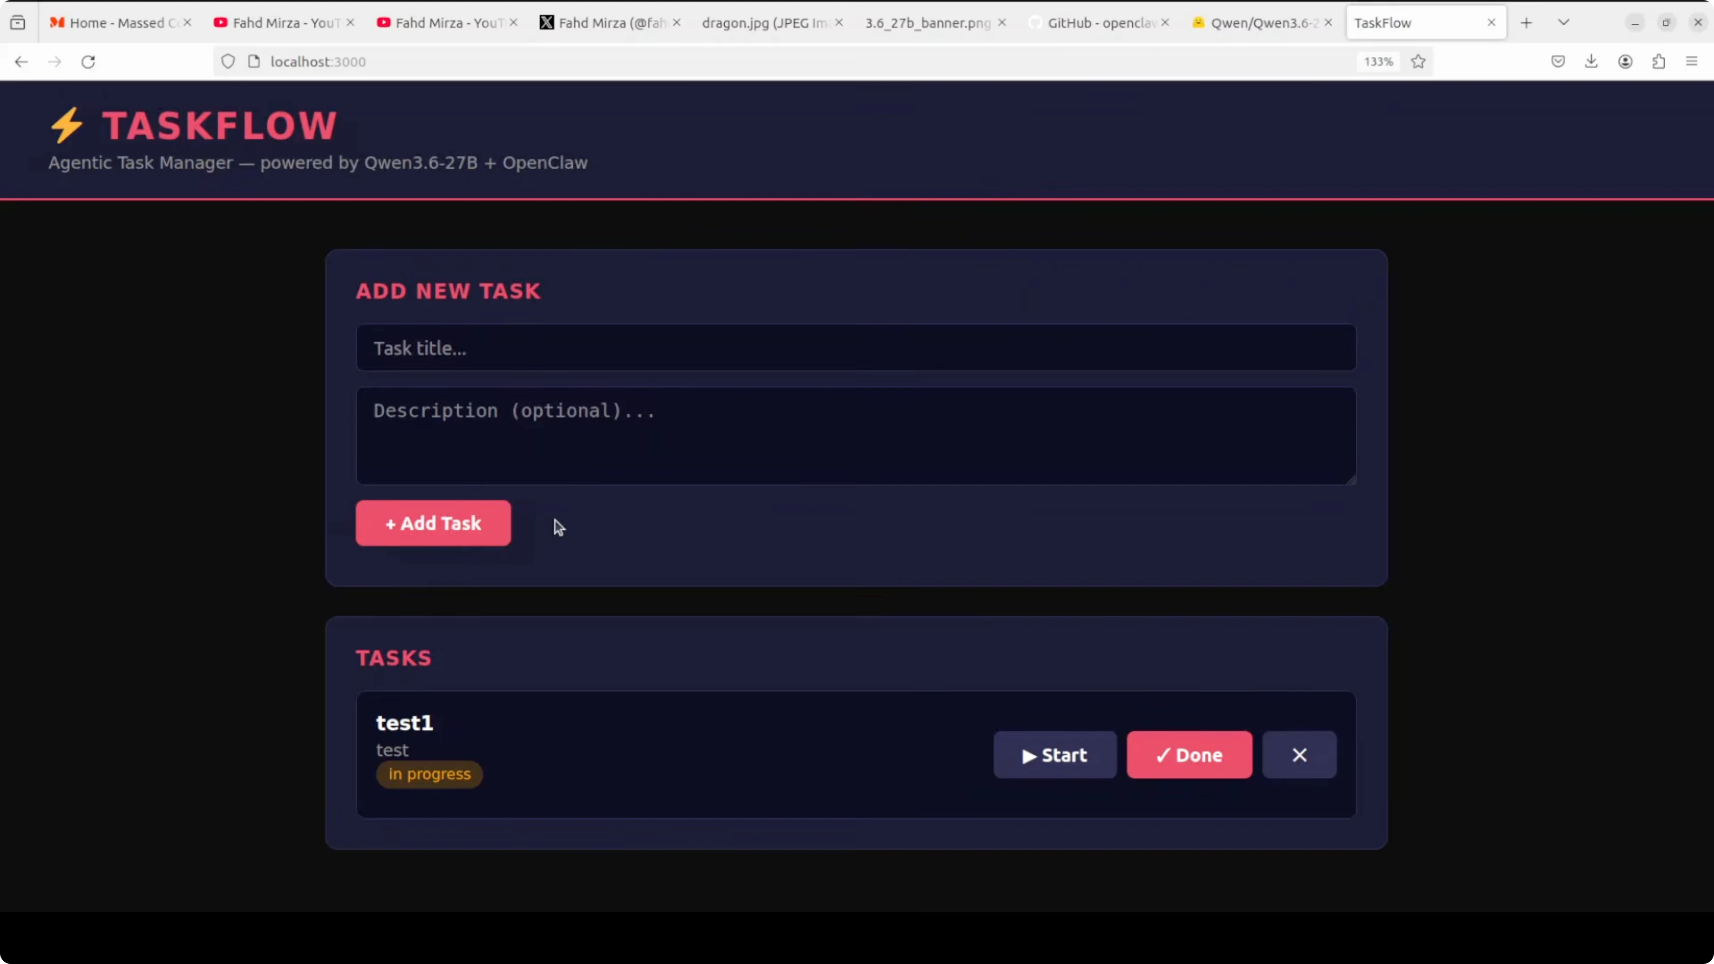
Task: Click the browser reload icon
Action: point(88,62)
